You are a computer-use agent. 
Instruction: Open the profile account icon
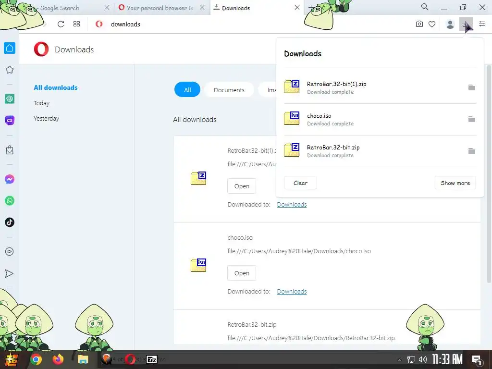pos(450,24)
